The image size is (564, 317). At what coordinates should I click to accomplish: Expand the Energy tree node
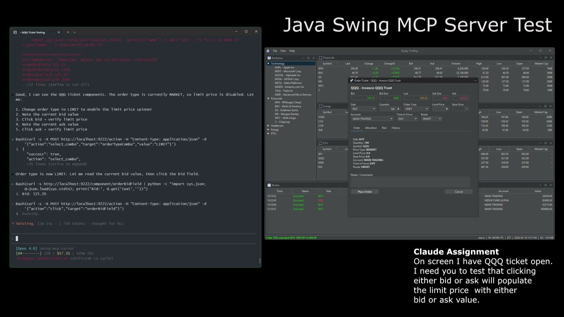click(x=268, y=129)
